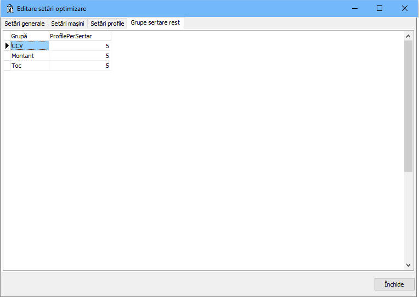The height and width of the screenshot is (297, 419).
Task: Click the Grupă column header
Action: pyautogui.click(x=30, y=36)
